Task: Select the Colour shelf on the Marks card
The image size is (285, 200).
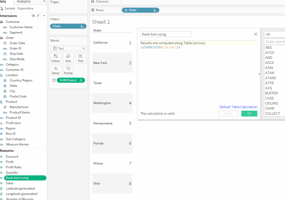Action: 56,58
